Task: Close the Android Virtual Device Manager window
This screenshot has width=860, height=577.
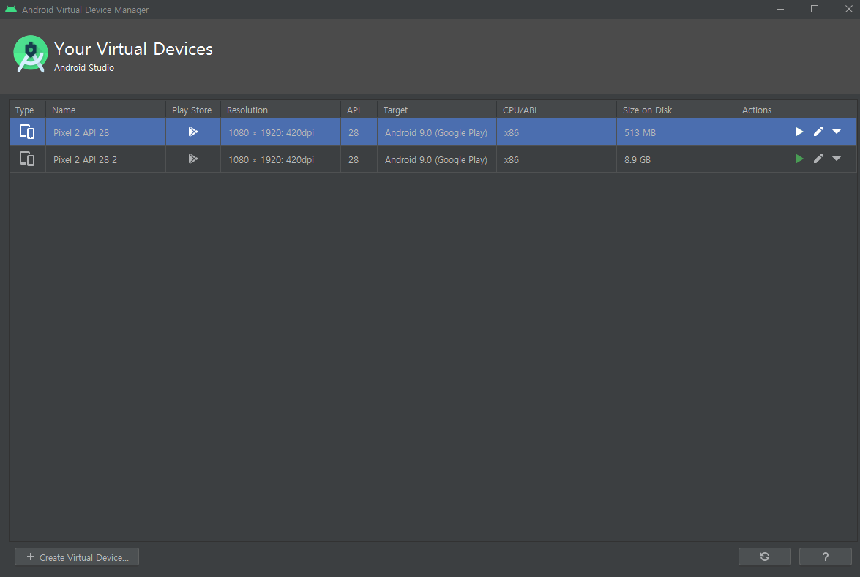Action: 848,10
